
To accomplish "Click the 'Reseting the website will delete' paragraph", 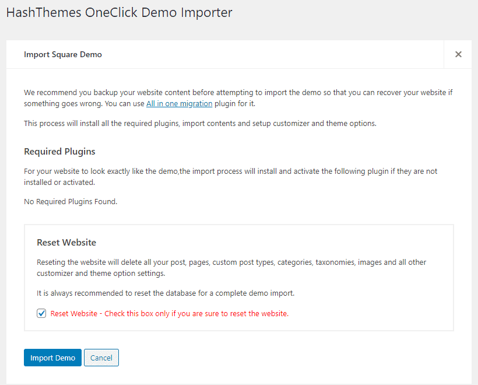I will pos(231,268).
